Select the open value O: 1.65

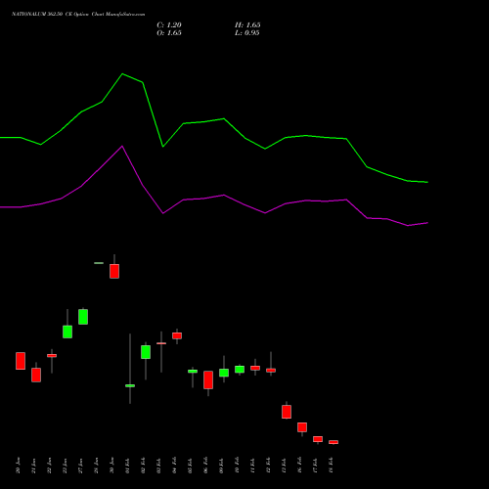pyautogui.click(x=169, y=33)
